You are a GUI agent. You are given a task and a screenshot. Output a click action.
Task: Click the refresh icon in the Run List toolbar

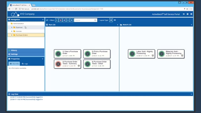tap(47, 20)
